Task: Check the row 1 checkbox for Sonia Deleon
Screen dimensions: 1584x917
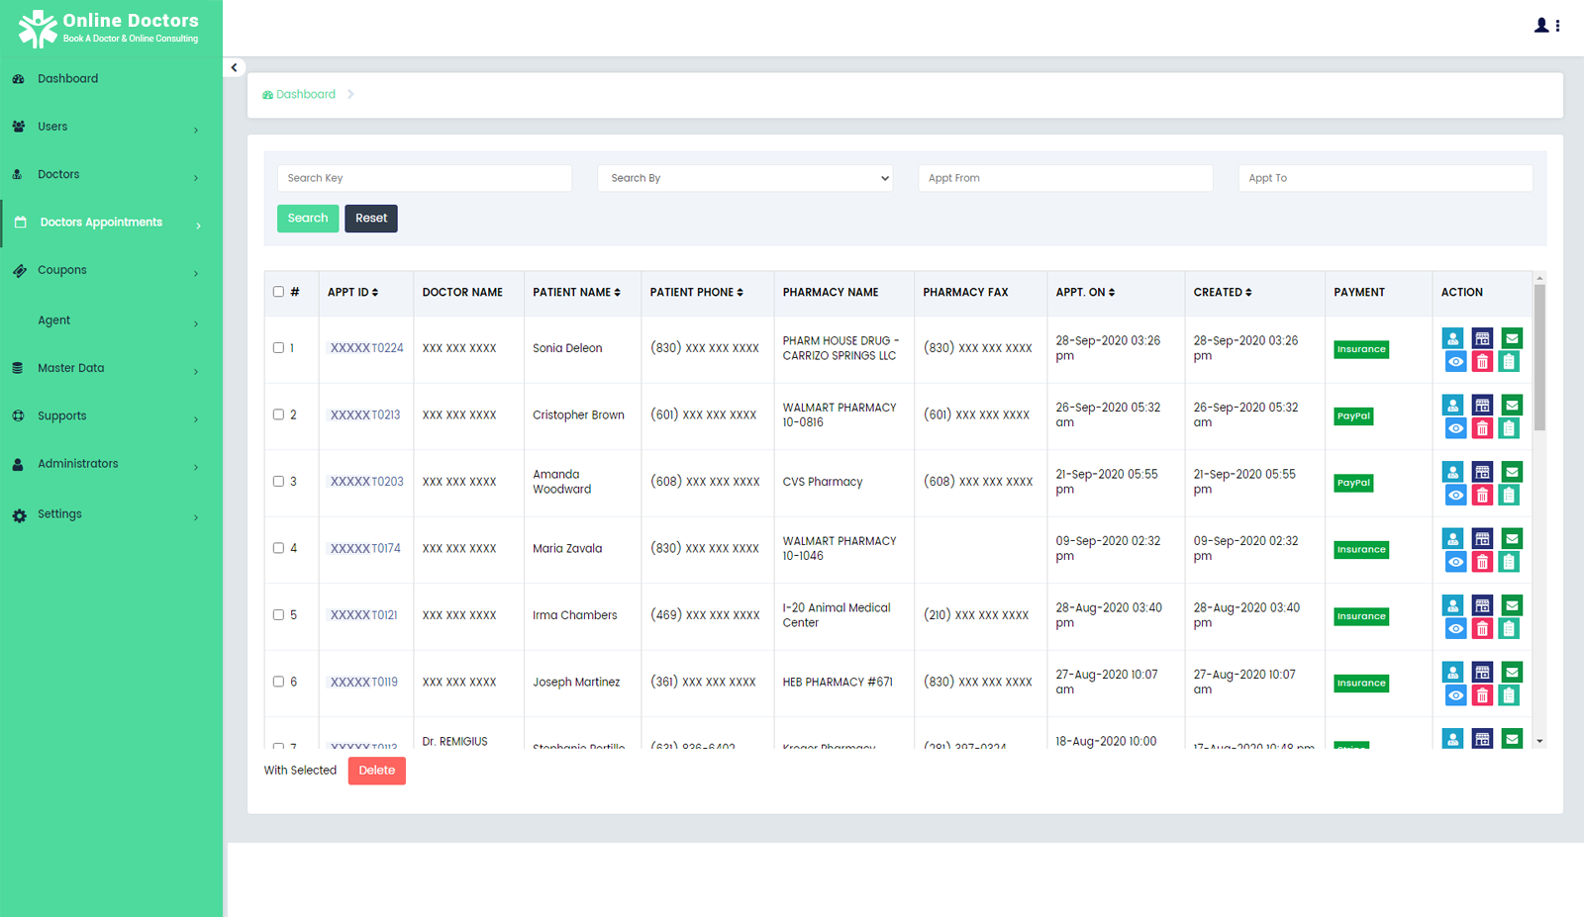Action: (278, 348)
